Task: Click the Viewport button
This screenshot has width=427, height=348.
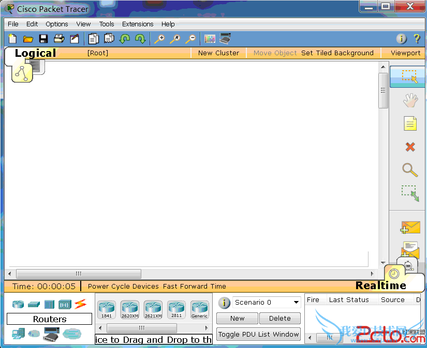Action: click(405, 53)
